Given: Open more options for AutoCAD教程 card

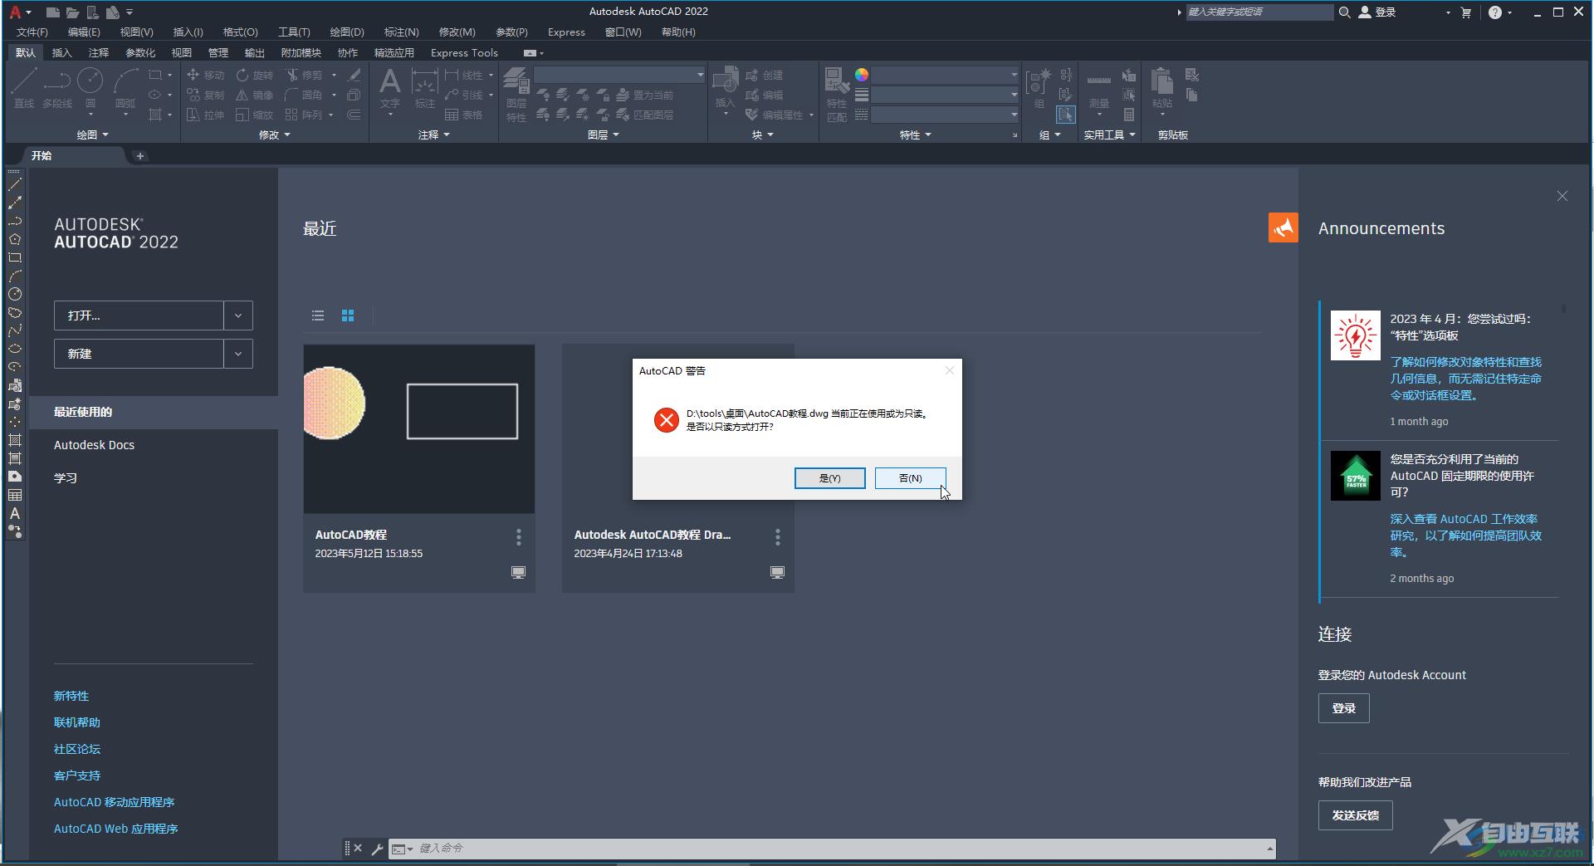Looking at the screenshot, I should tap(519, 537).
